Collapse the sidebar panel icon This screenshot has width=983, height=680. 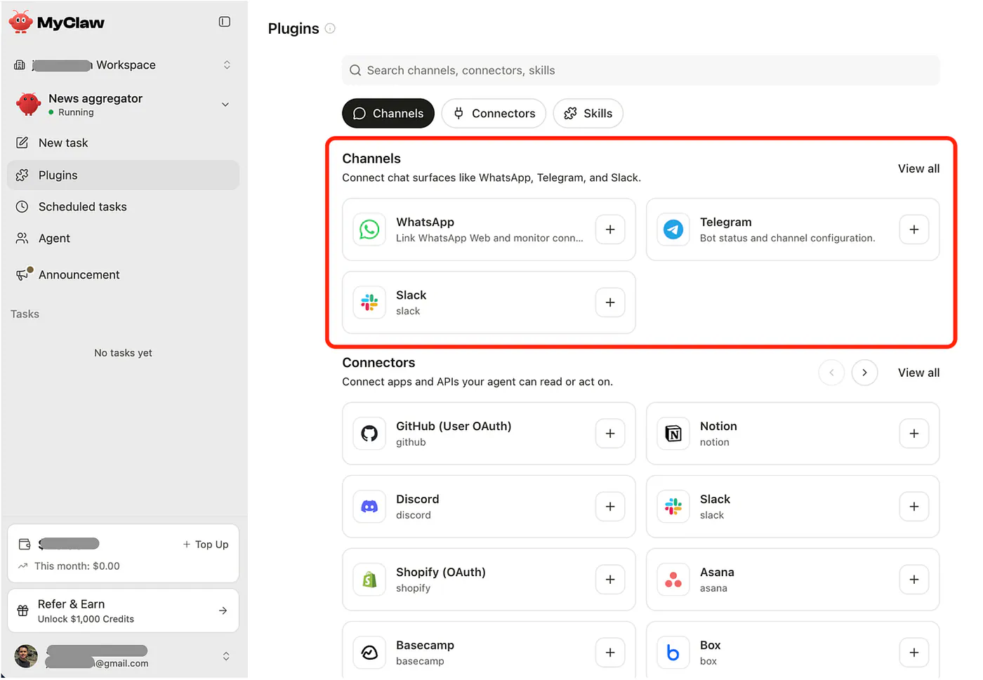pyautogui.click(x=225, y=22)
